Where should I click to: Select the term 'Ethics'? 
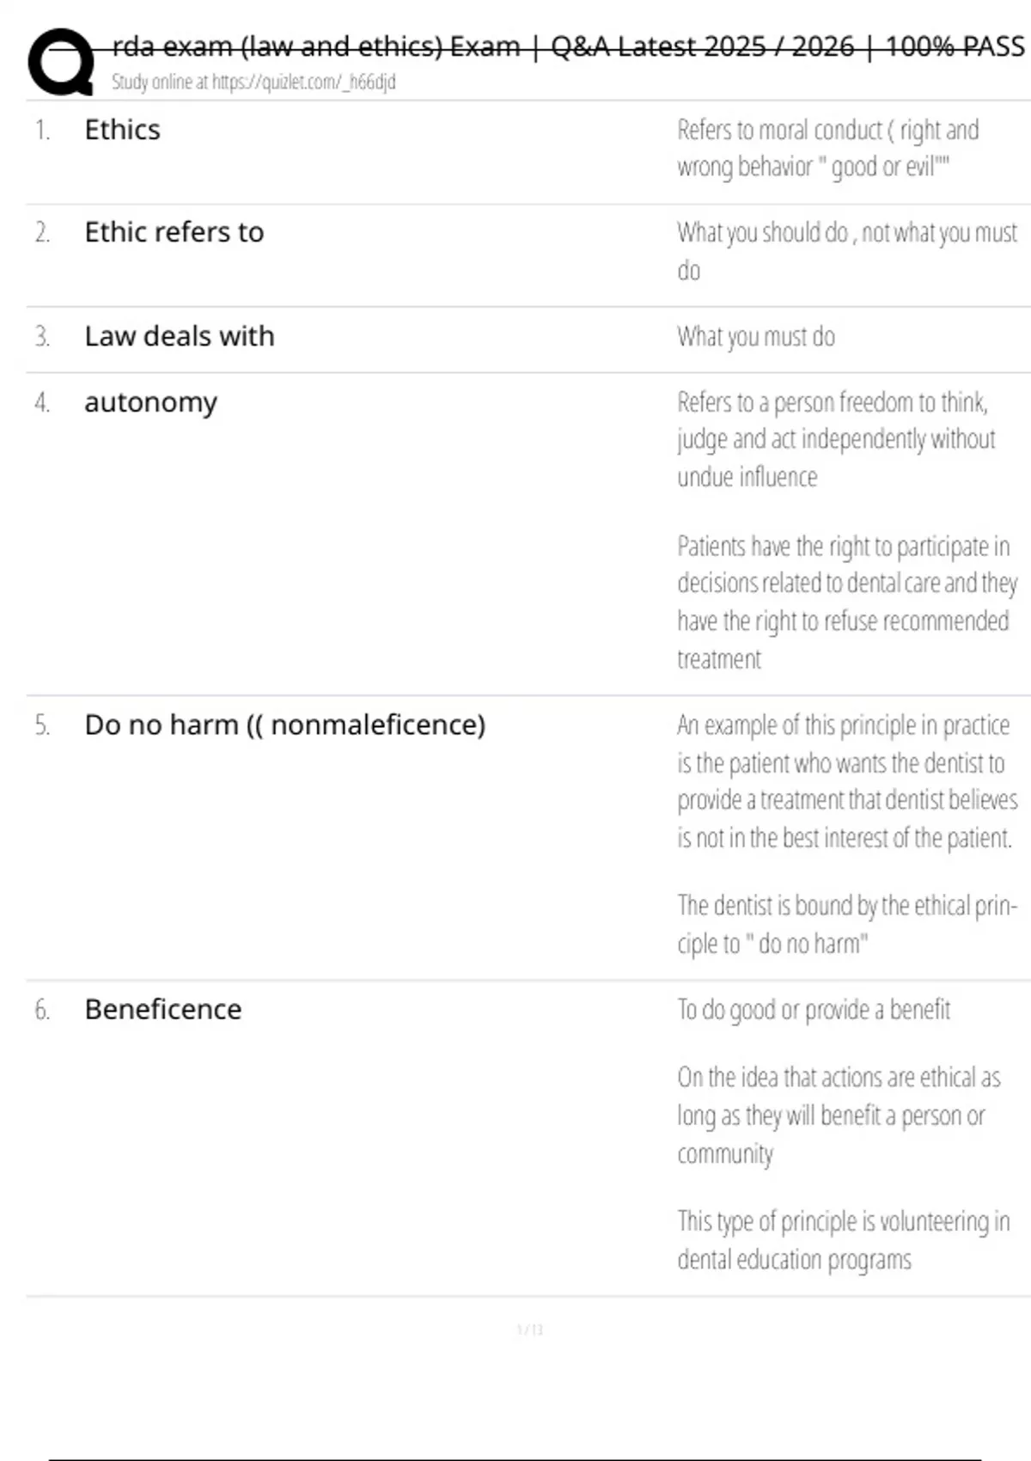[x=122, y=130]
